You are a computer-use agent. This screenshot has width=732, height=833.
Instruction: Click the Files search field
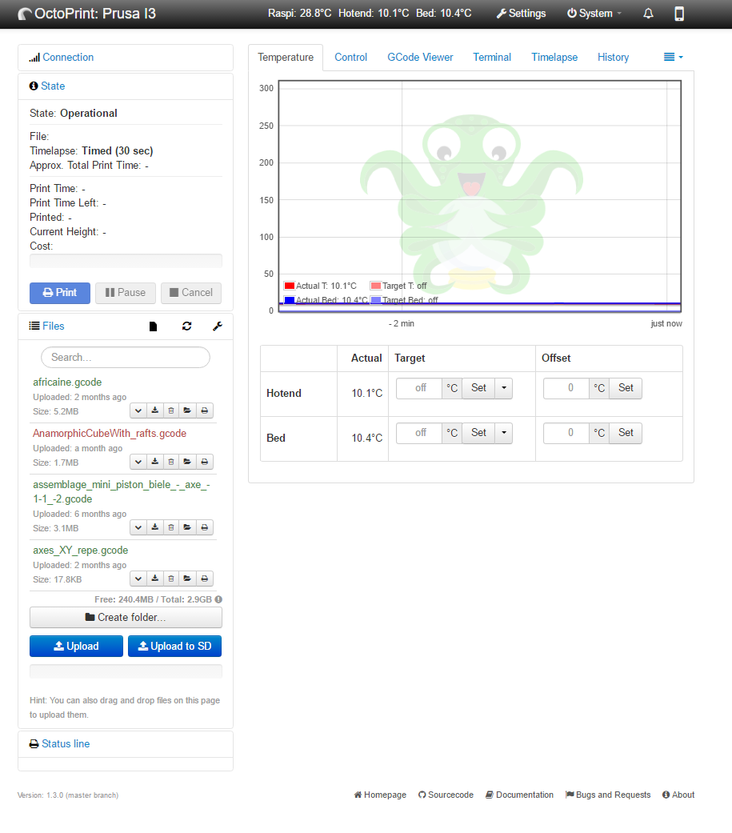126,358
